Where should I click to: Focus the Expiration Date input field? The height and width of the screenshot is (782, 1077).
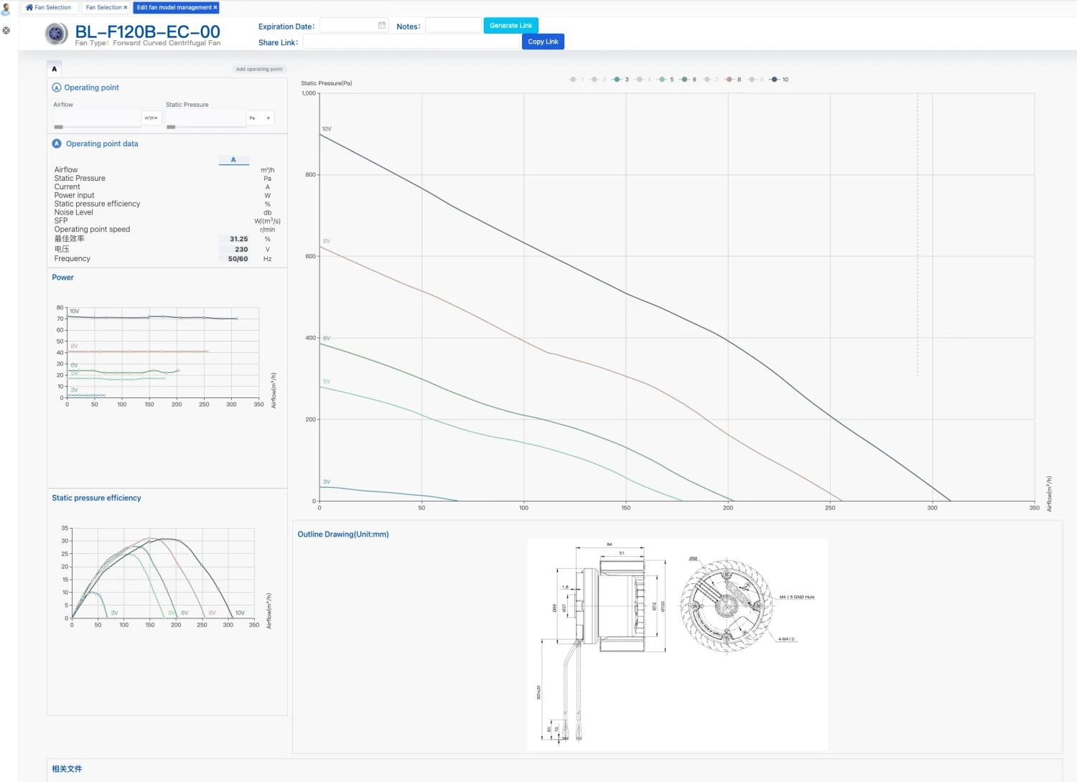point(354,25)
